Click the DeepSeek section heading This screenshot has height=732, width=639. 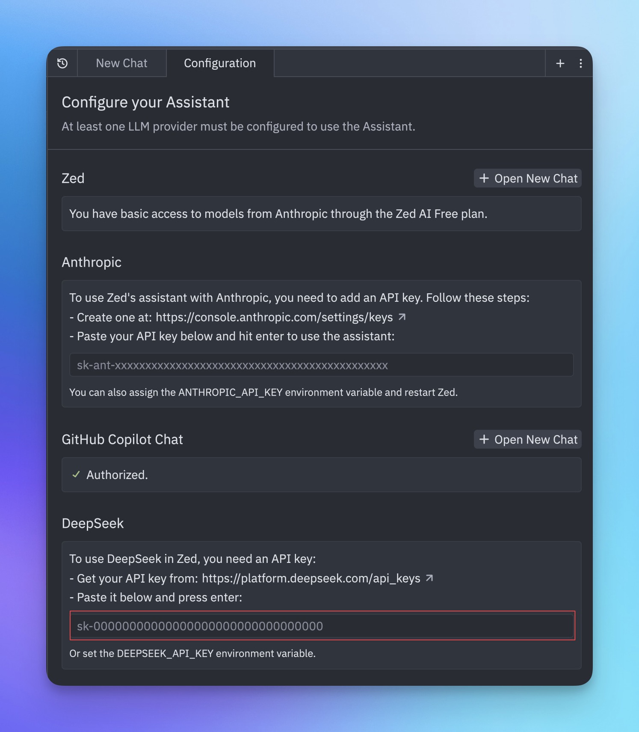[x=93, y=523]
